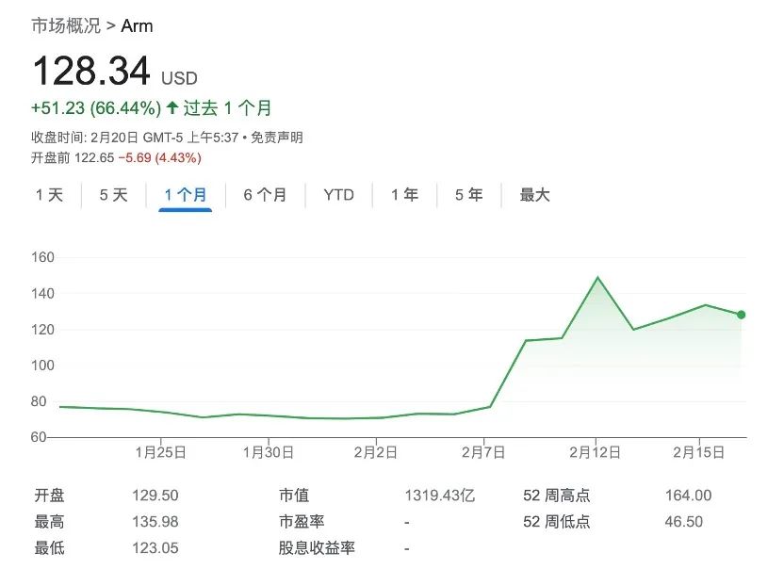Click the 过去 1 个月 period text
Screen dimensions: 784x569
[x=227, y=108]
